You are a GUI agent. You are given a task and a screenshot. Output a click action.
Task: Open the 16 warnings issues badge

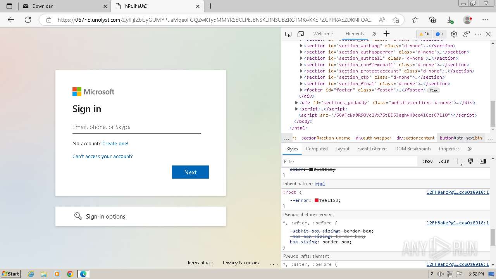424,34
